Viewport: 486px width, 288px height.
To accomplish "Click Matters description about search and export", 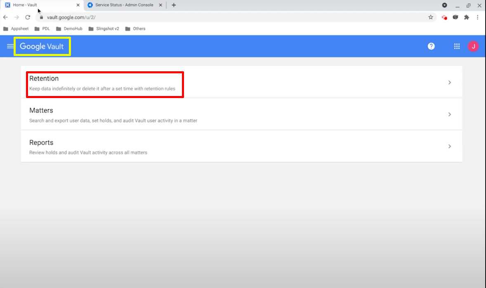I will pyautogui.click(x=113, y=120).
